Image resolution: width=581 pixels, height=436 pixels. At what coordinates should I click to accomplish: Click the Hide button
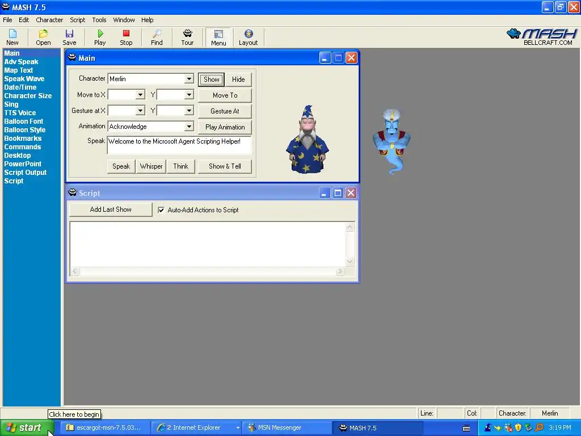pyautogui.click(x=238, y=79)
